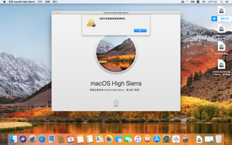Open Launchpad from the Dock
Image resolution: width=232 pixels, height=145 pixels.
32,139
